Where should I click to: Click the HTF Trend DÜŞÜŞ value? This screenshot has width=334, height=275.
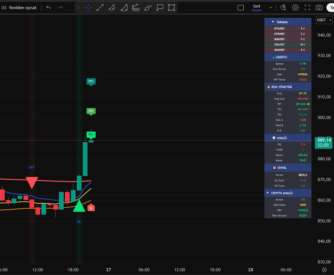pos(303,80)
